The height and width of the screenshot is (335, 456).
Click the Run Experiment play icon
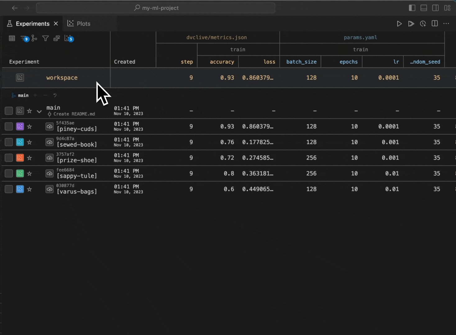(x=399, y=24)
